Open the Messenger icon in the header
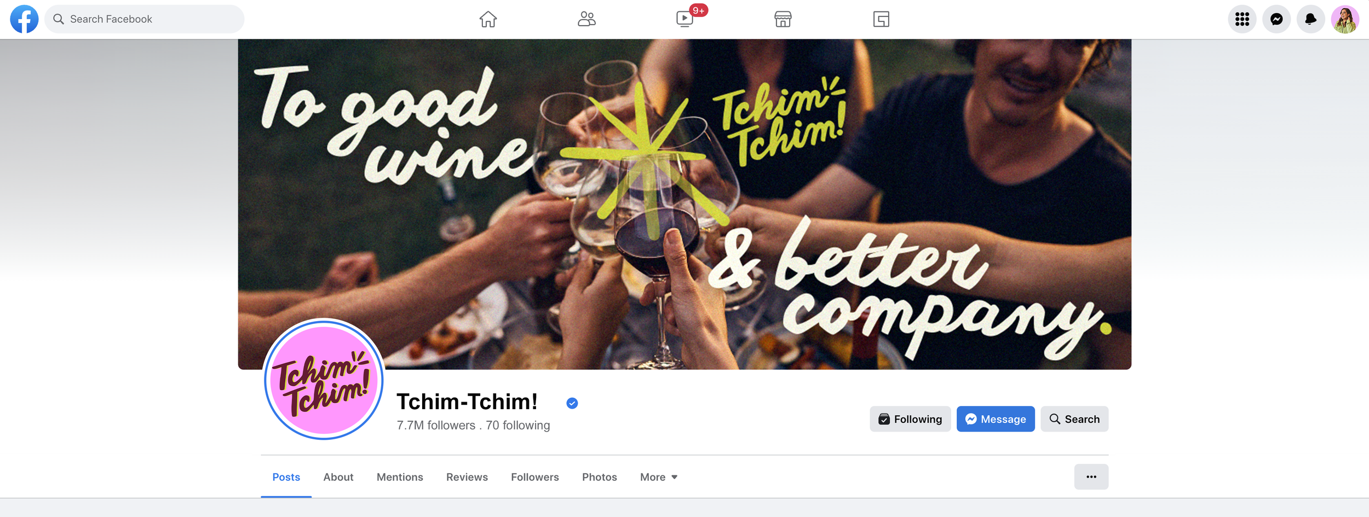 (1276, 19)
